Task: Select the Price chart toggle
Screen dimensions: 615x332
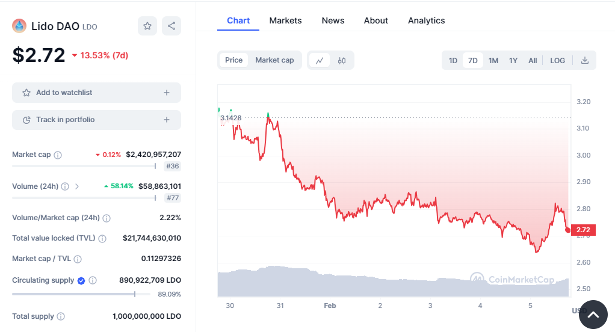Action: [233, 60]
